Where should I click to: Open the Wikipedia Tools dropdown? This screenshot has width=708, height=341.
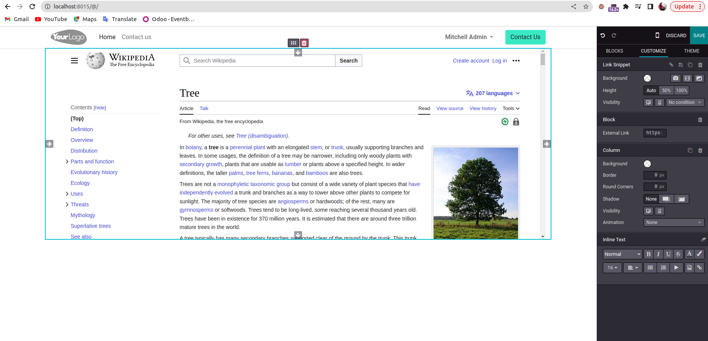pos(511,109)
